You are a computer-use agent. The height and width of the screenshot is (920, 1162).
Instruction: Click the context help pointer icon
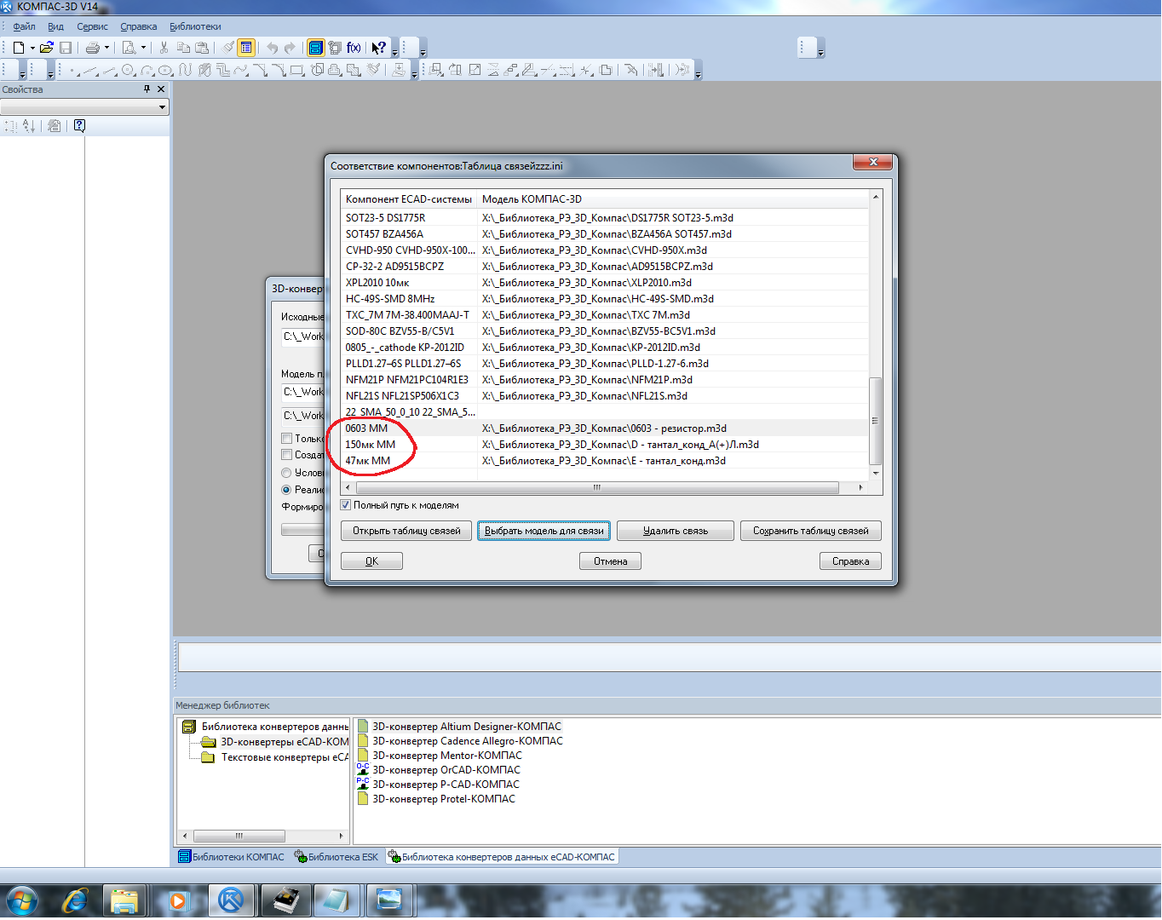379,48
